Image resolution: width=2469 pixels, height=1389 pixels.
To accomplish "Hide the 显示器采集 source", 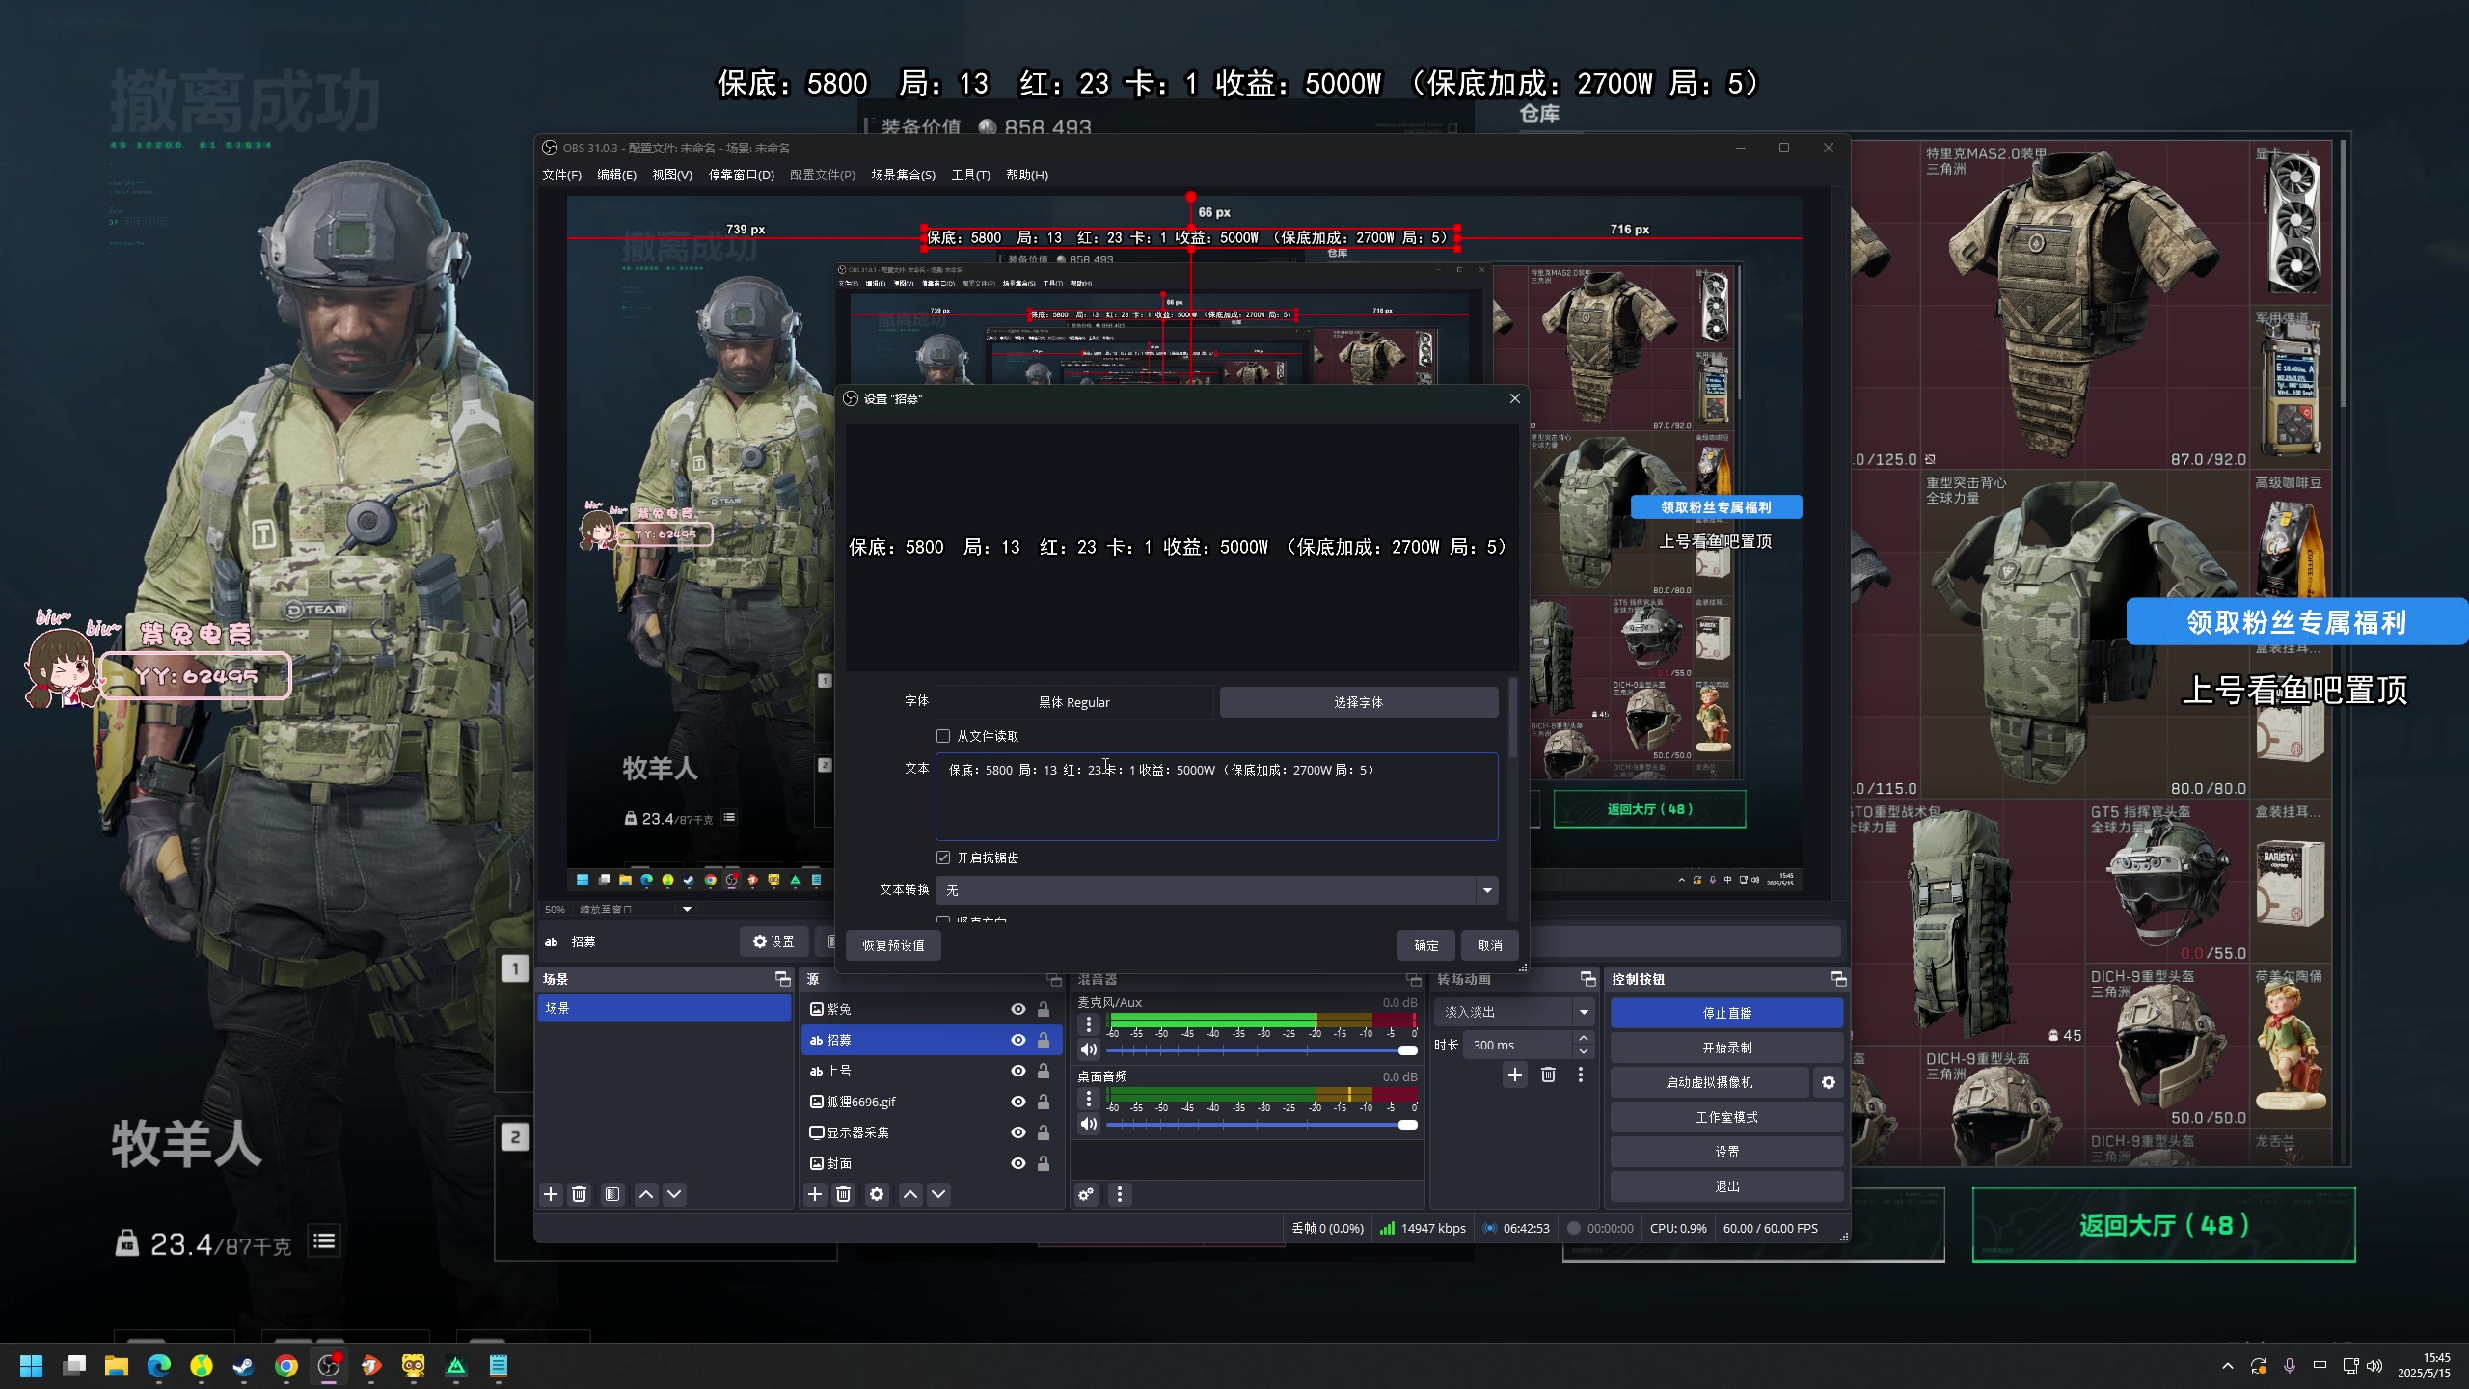I will click(x=1017, y=1132).
